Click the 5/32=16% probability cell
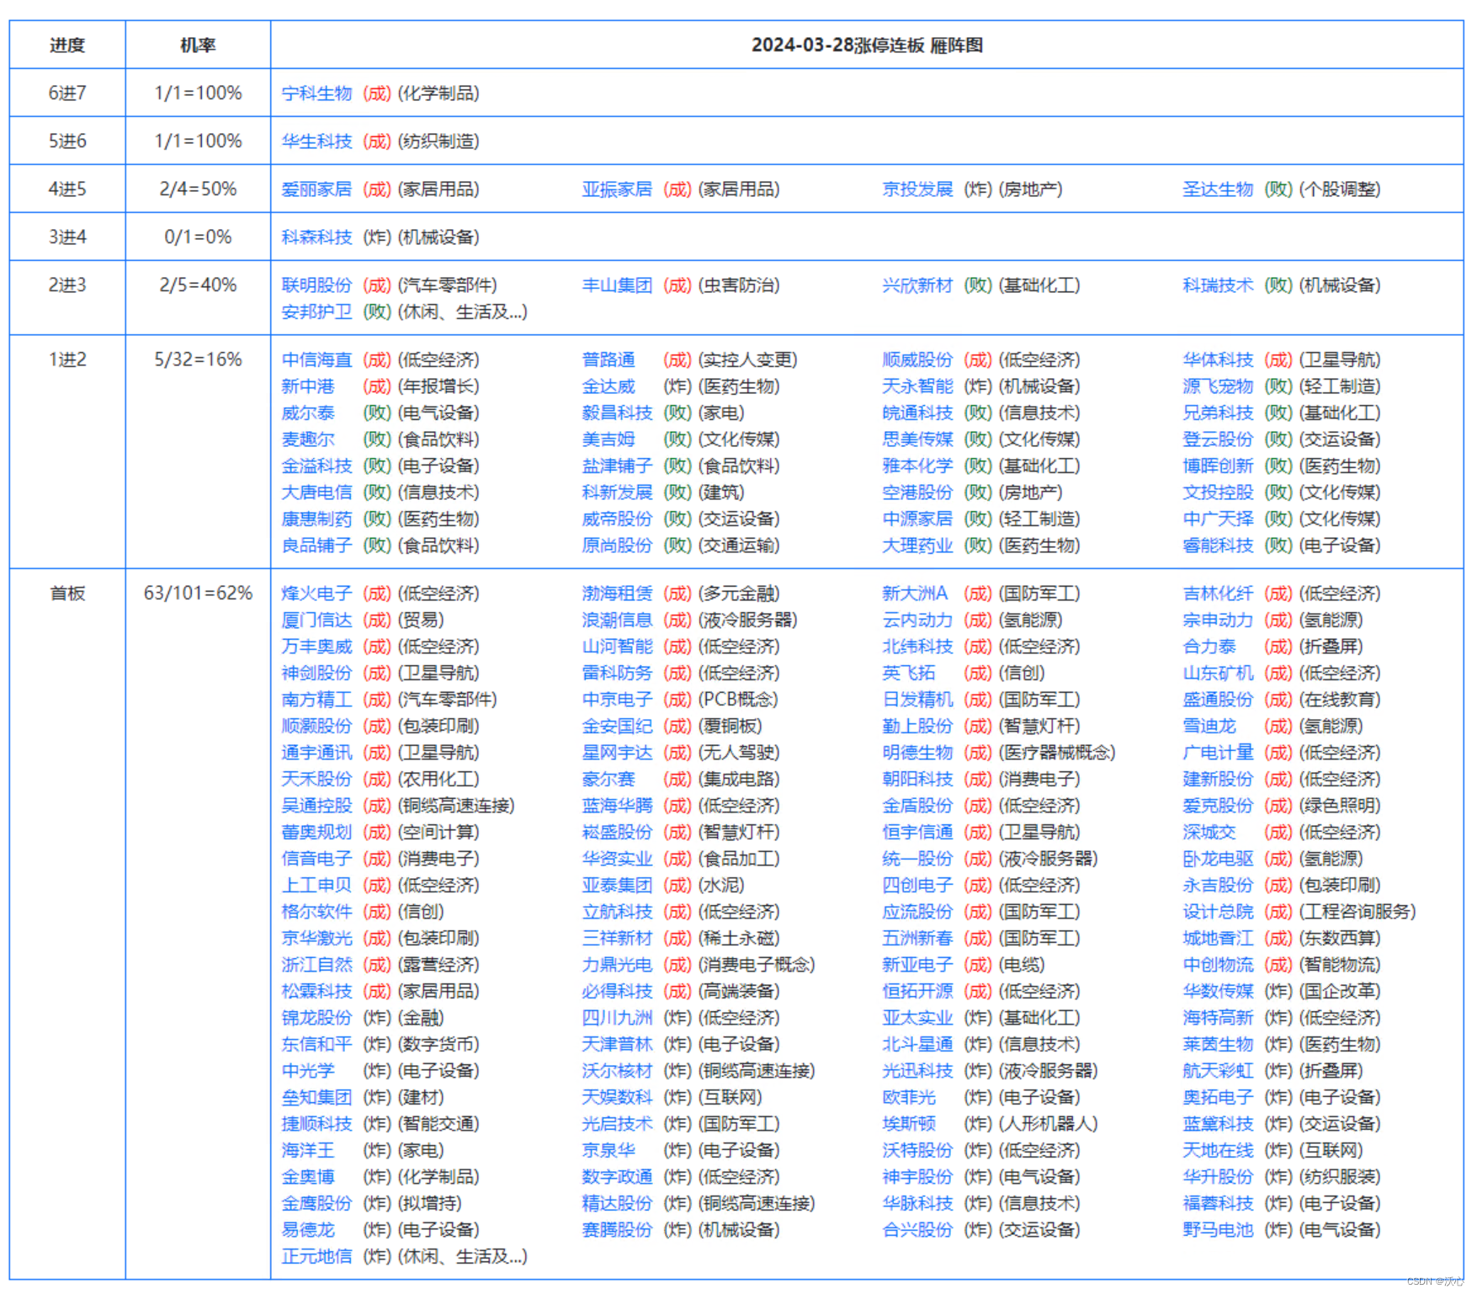Screen dimensions: 1477x1294 198,360
